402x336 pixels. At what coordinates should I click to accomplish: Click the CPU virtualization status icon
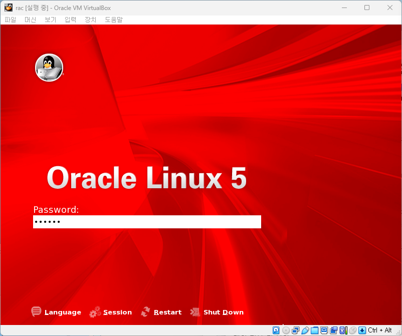click(x=343, y=330)
